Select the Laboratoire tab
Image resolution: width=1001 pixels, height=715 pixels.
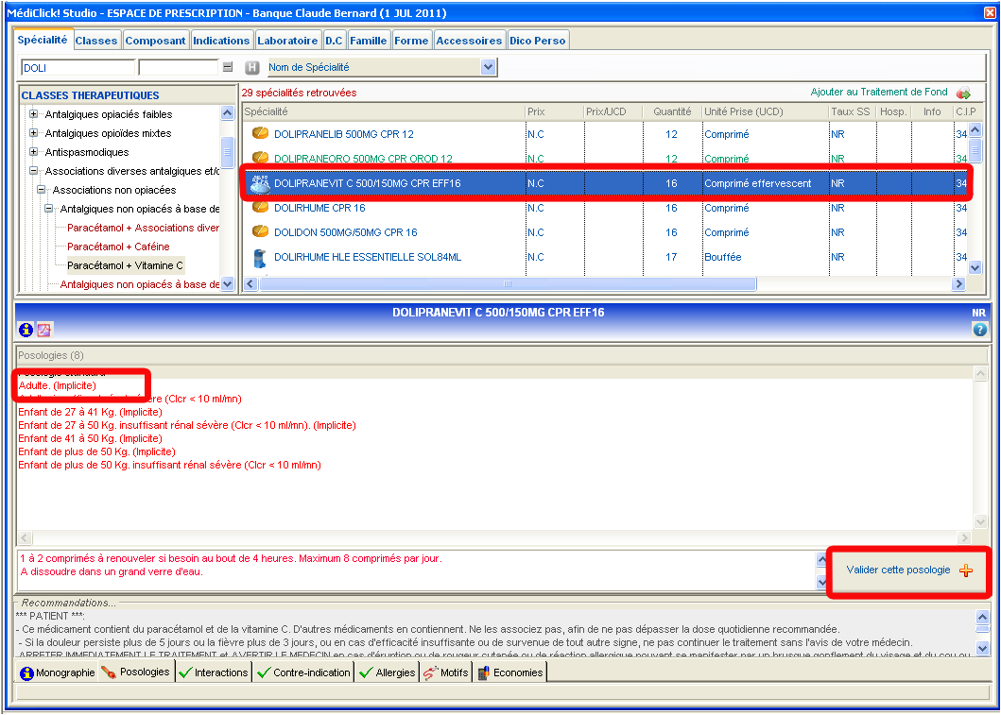tap(287, 41)
